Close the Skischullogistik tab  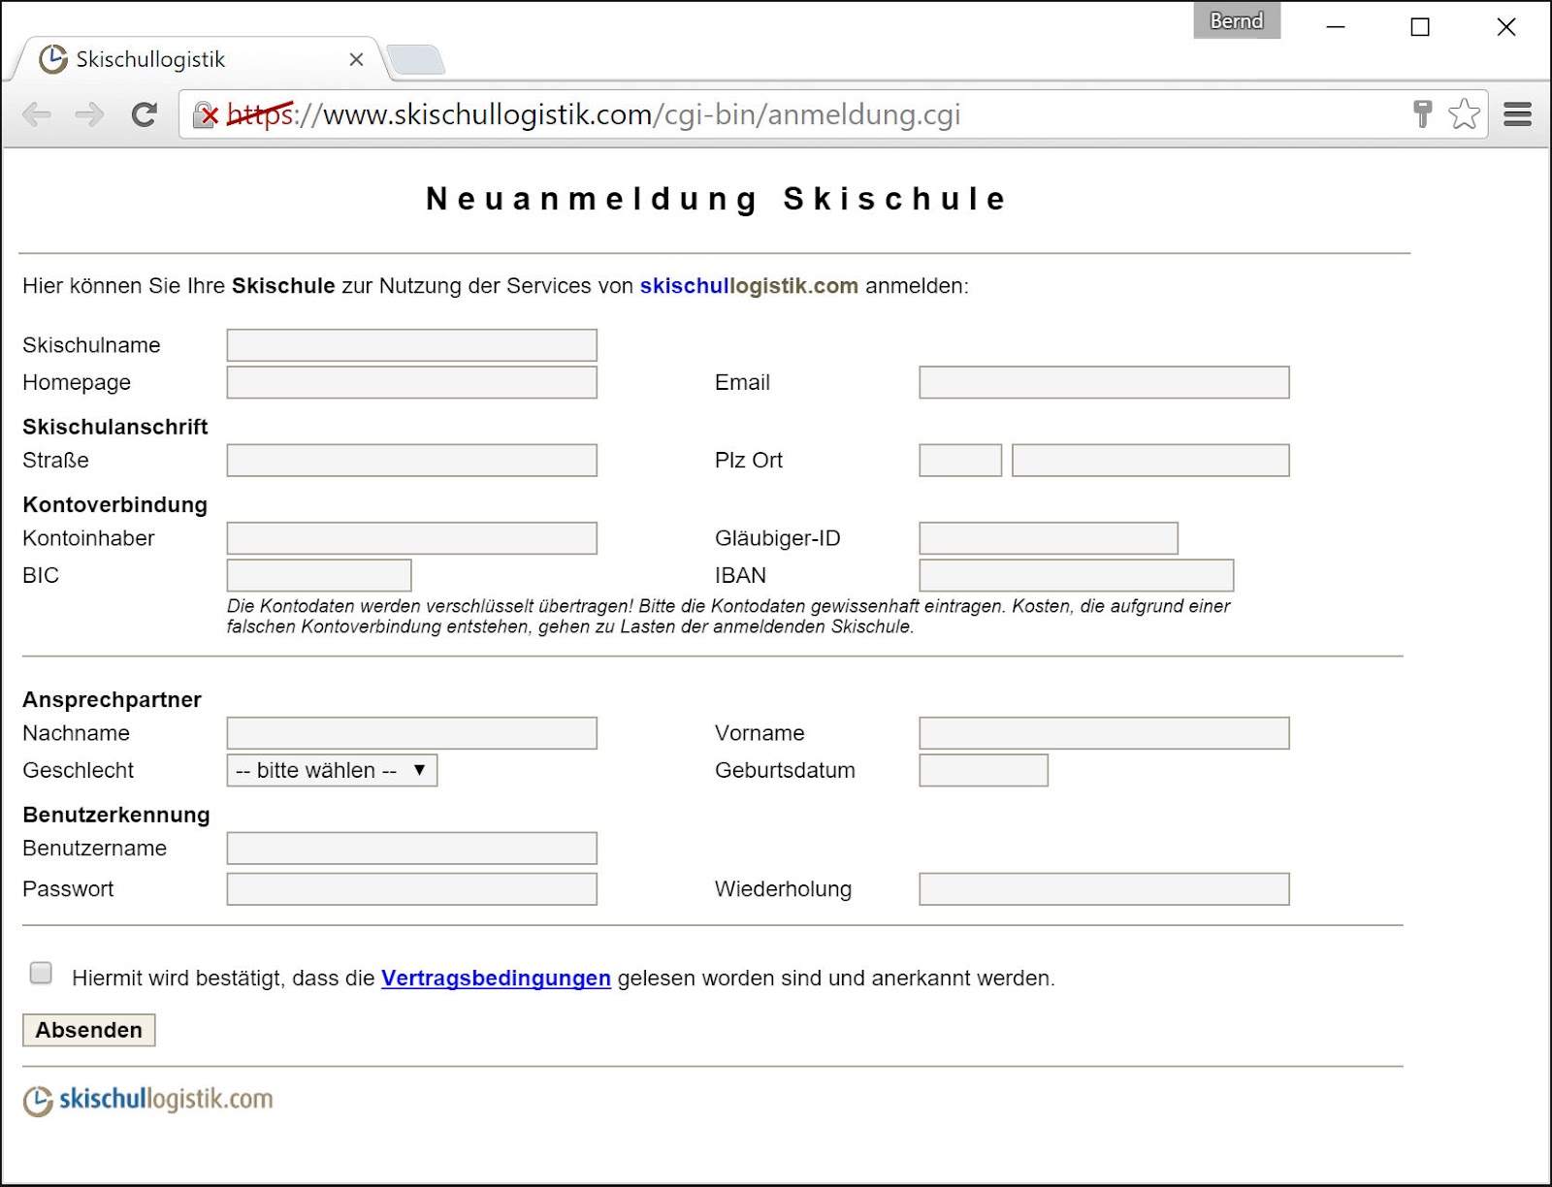coord(356,59)
